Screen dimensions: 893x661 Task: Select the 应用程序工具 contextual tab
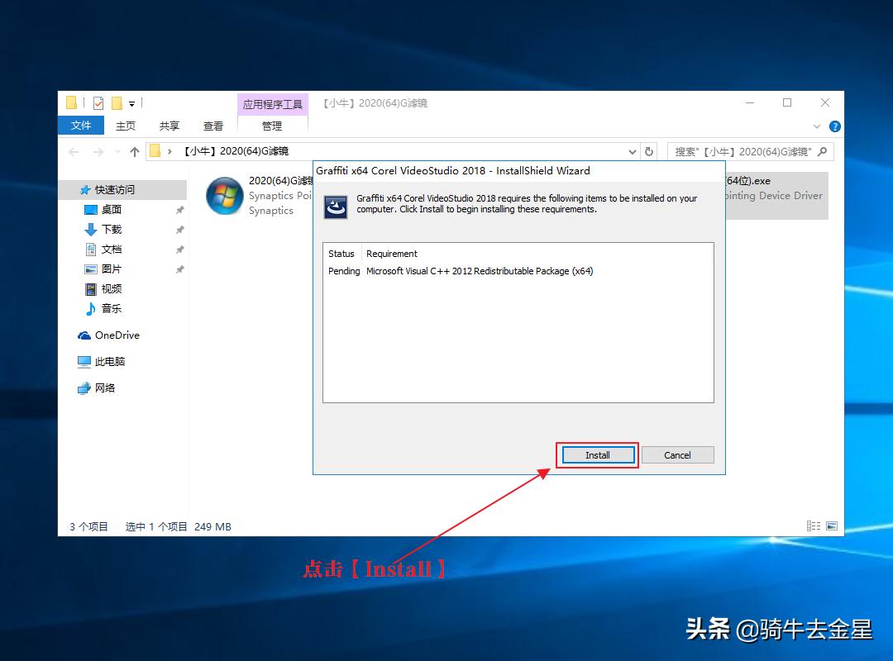272,104
